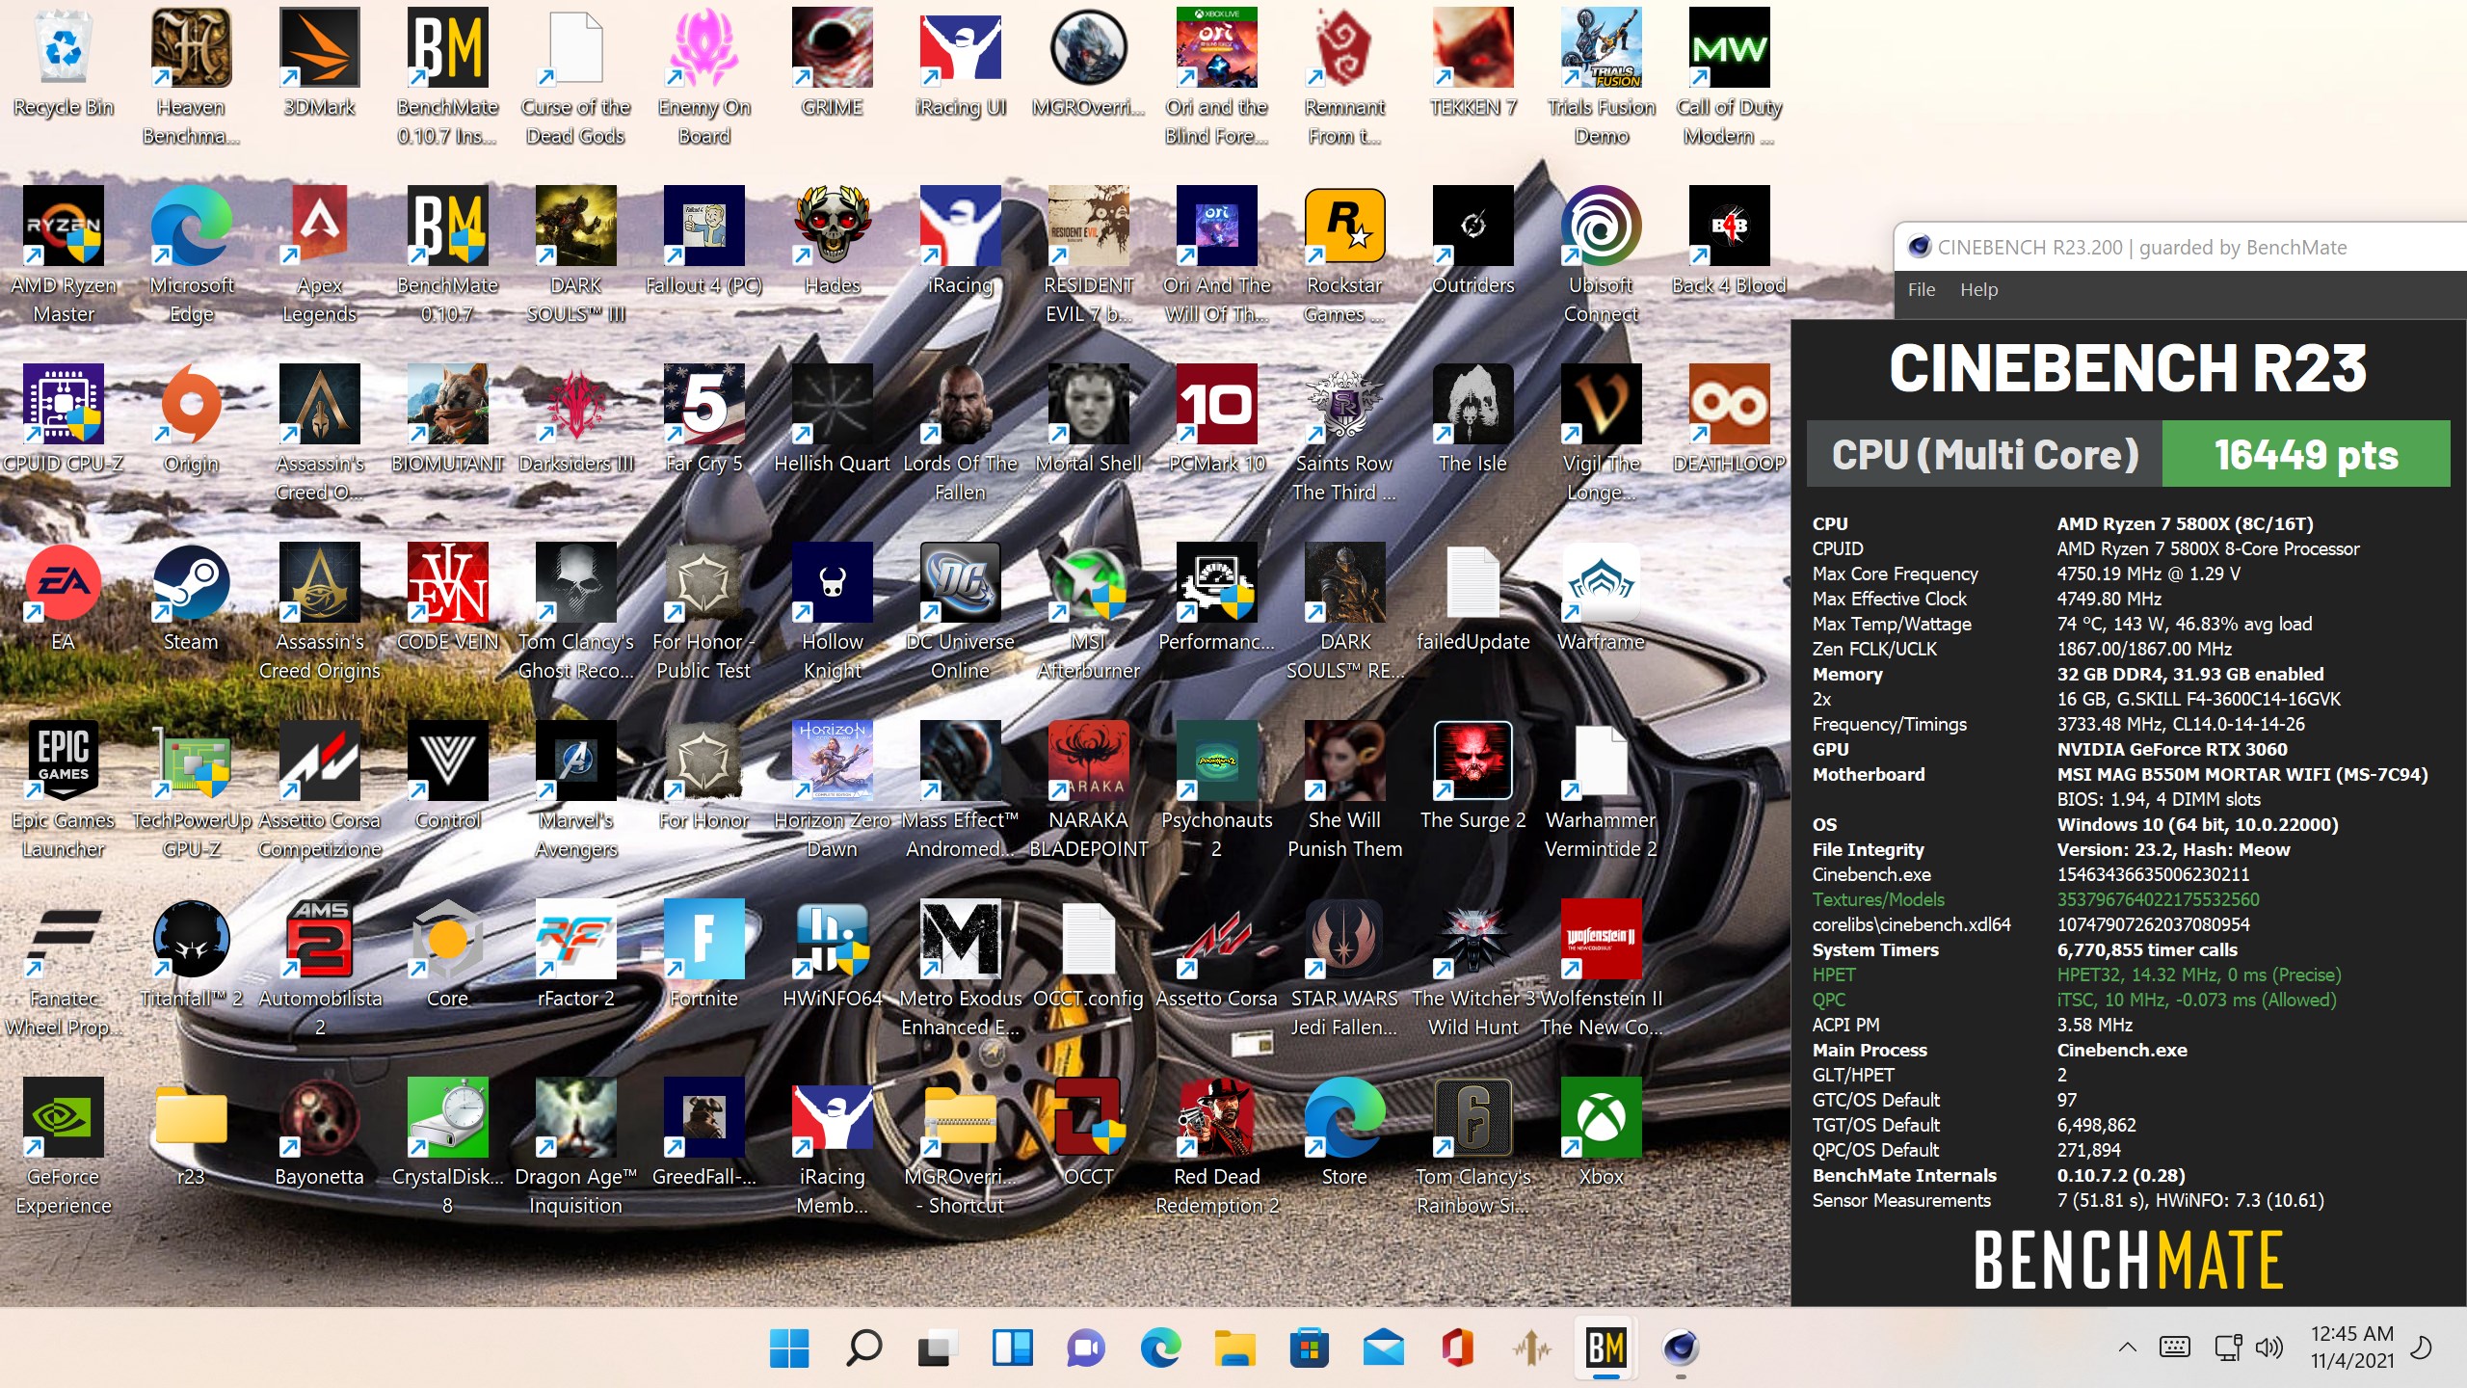Click the 16449 pts score box
Viewport: 2467px width, 1388px height.
click(x=2305, y=454)
